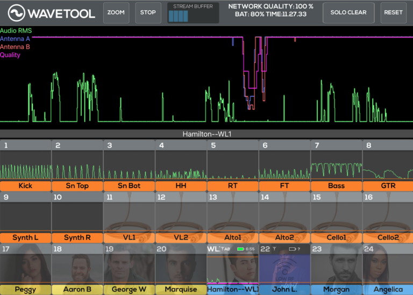Click the Wavetool logo

[x=52, y=13]
